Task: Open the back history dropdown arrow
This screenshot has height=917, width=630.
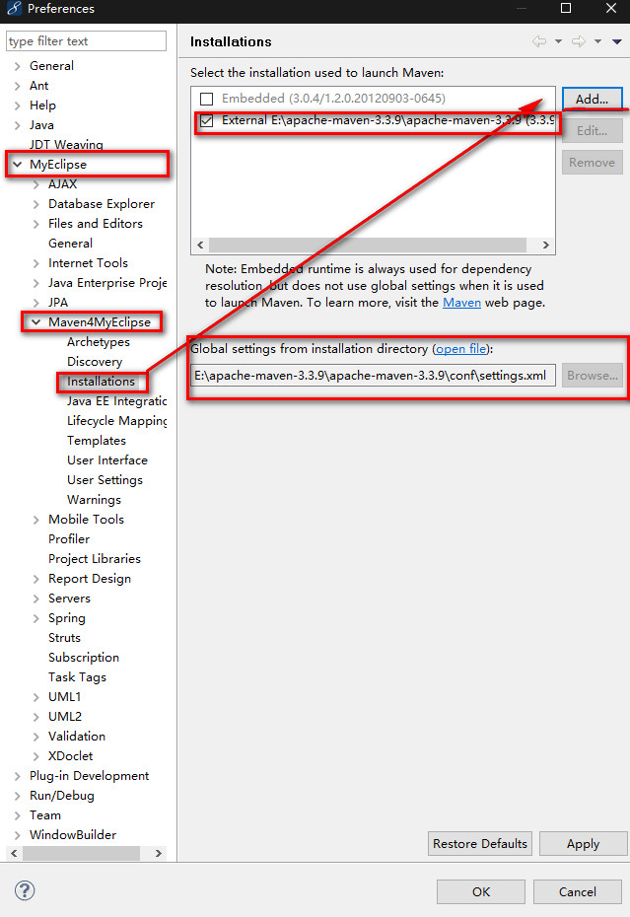Action: pyautogui.click(x=559, y=41)
